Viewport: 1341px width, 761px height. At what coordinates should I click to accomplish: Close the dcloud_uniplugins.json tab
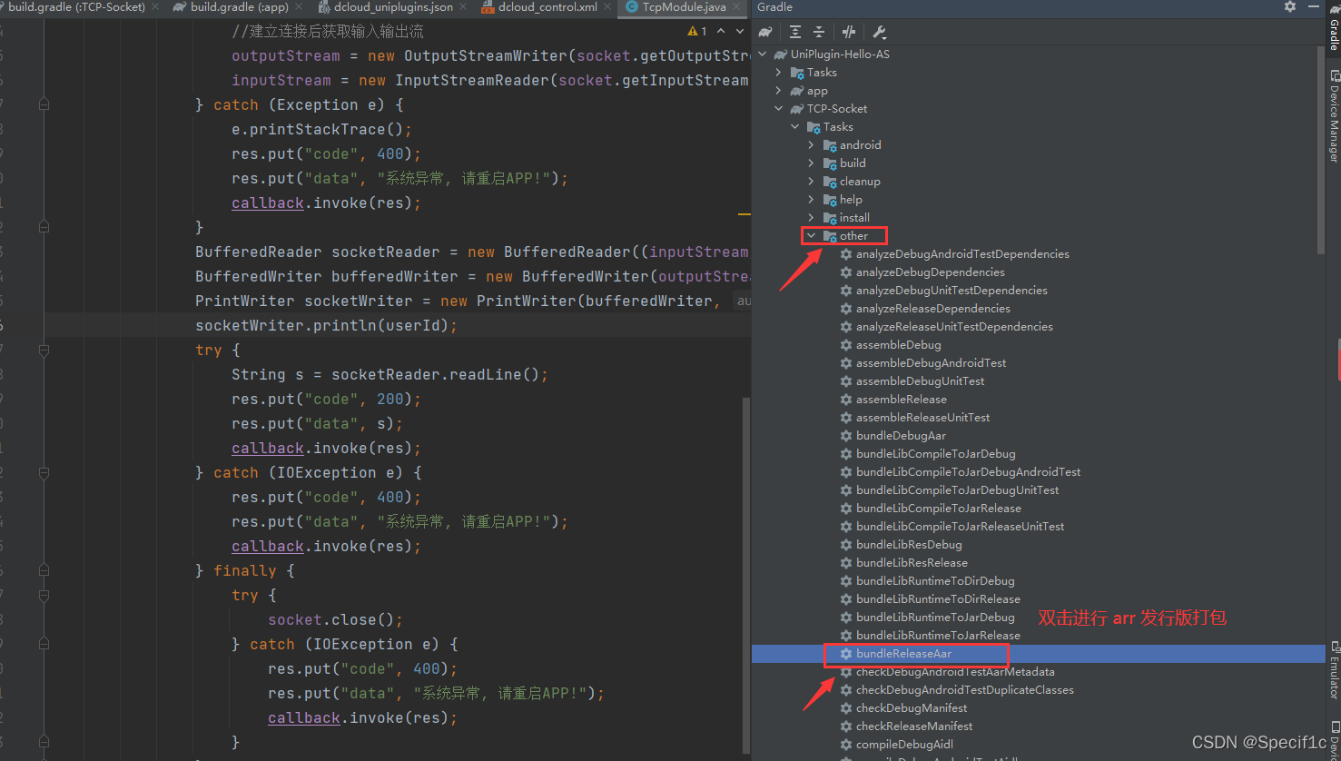pos(463,7)
